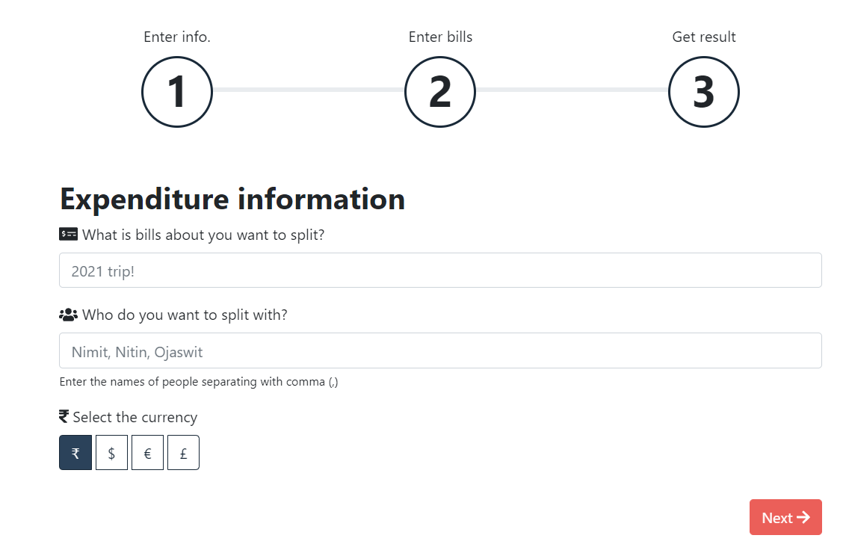
Task: Click the circled number 2 step icon
Action: [440, 91]
